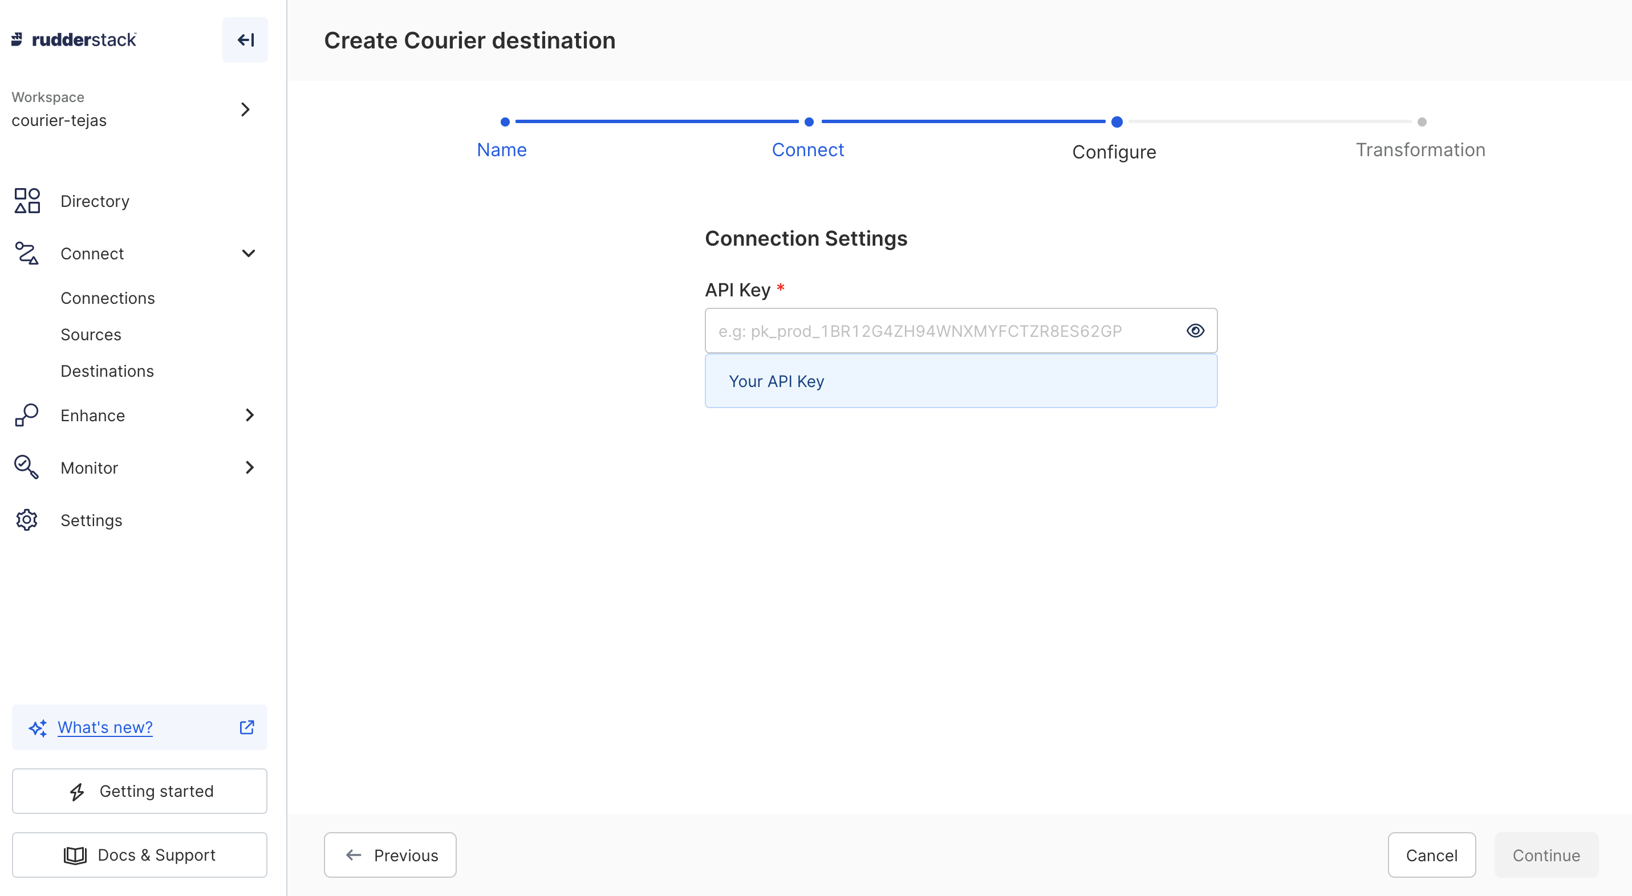1632x896 pixels.
Task: Switch to the Destinations section
Action: (x=107, y=370)
